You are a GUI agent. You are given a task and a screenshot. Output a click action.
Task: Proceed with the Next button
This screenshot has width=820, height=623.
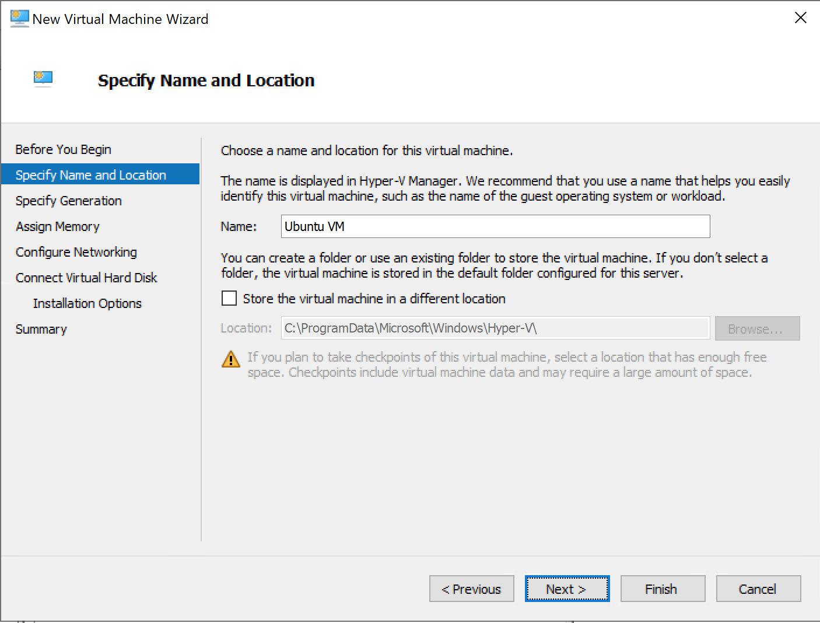(567, 589)
